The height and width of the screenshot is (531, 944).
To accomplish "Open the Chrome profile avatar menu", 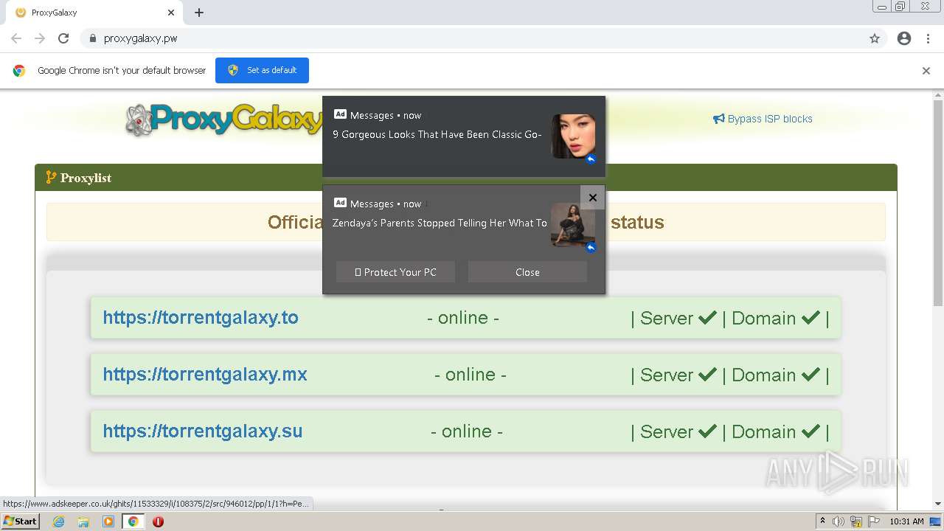I will pos(904,38).
